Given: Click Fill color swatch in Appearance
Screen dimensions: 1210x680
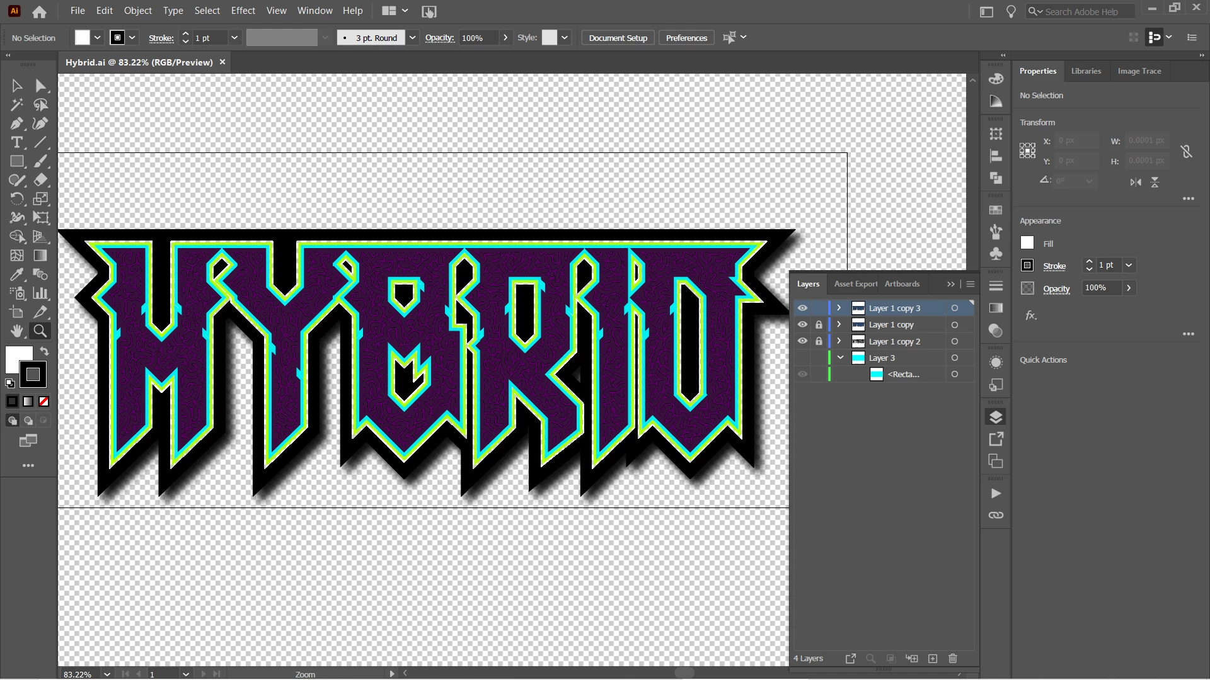Looking at the screenshot, I should 1027,243.
